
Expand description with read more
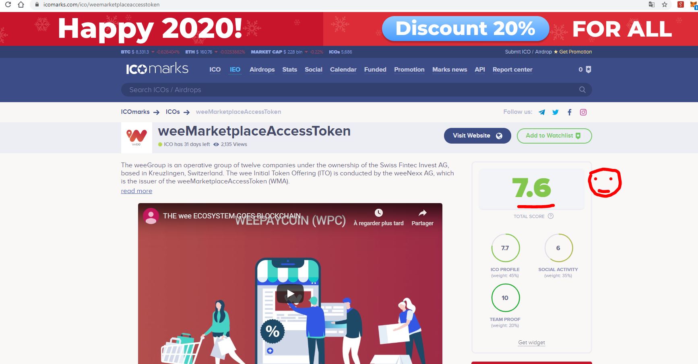click(x=136, y=191)
